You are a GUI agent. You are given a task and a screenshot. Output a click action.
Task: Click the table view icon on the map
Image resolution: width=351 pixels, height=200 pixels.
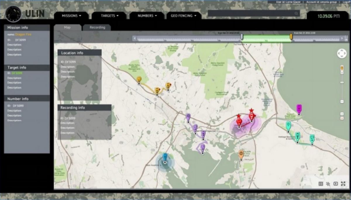321,184
